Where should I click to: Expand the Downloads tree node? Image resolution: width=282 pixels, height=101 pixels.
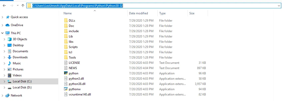coord(5,57)
